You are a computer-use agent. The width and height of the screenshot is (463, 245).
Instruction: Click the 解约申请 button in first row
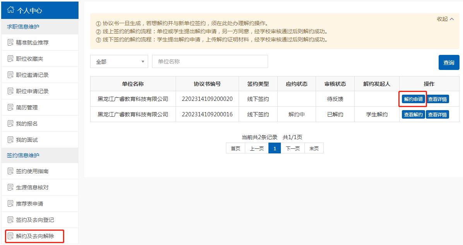(413, 99)
